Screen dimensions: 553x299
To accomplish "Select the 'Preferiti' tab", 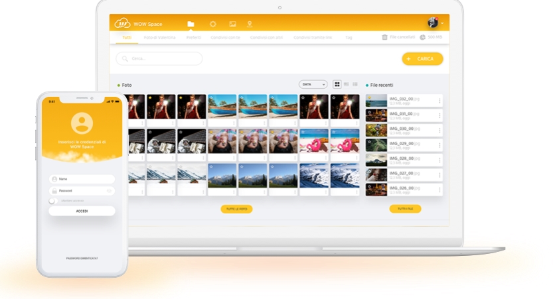I will (x=193, y=37).
